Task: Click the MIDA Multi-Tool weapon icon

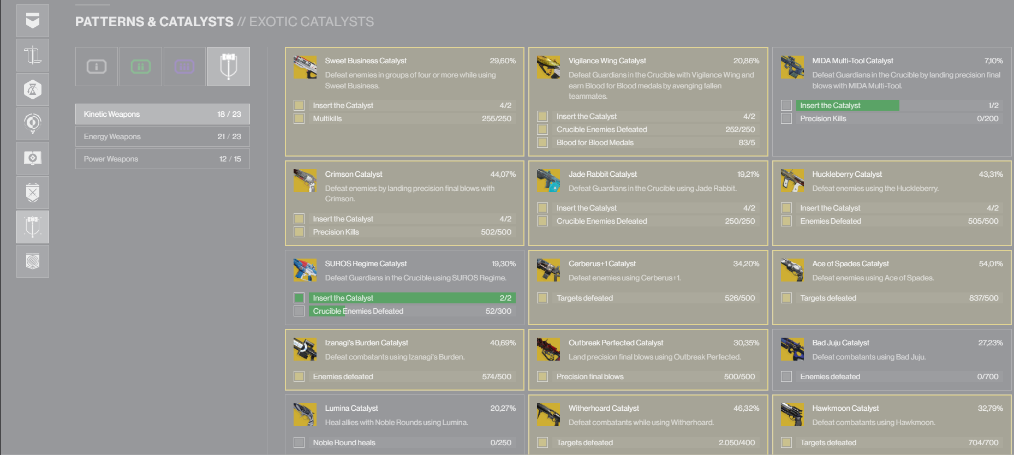Action: [x=792, y=67]
